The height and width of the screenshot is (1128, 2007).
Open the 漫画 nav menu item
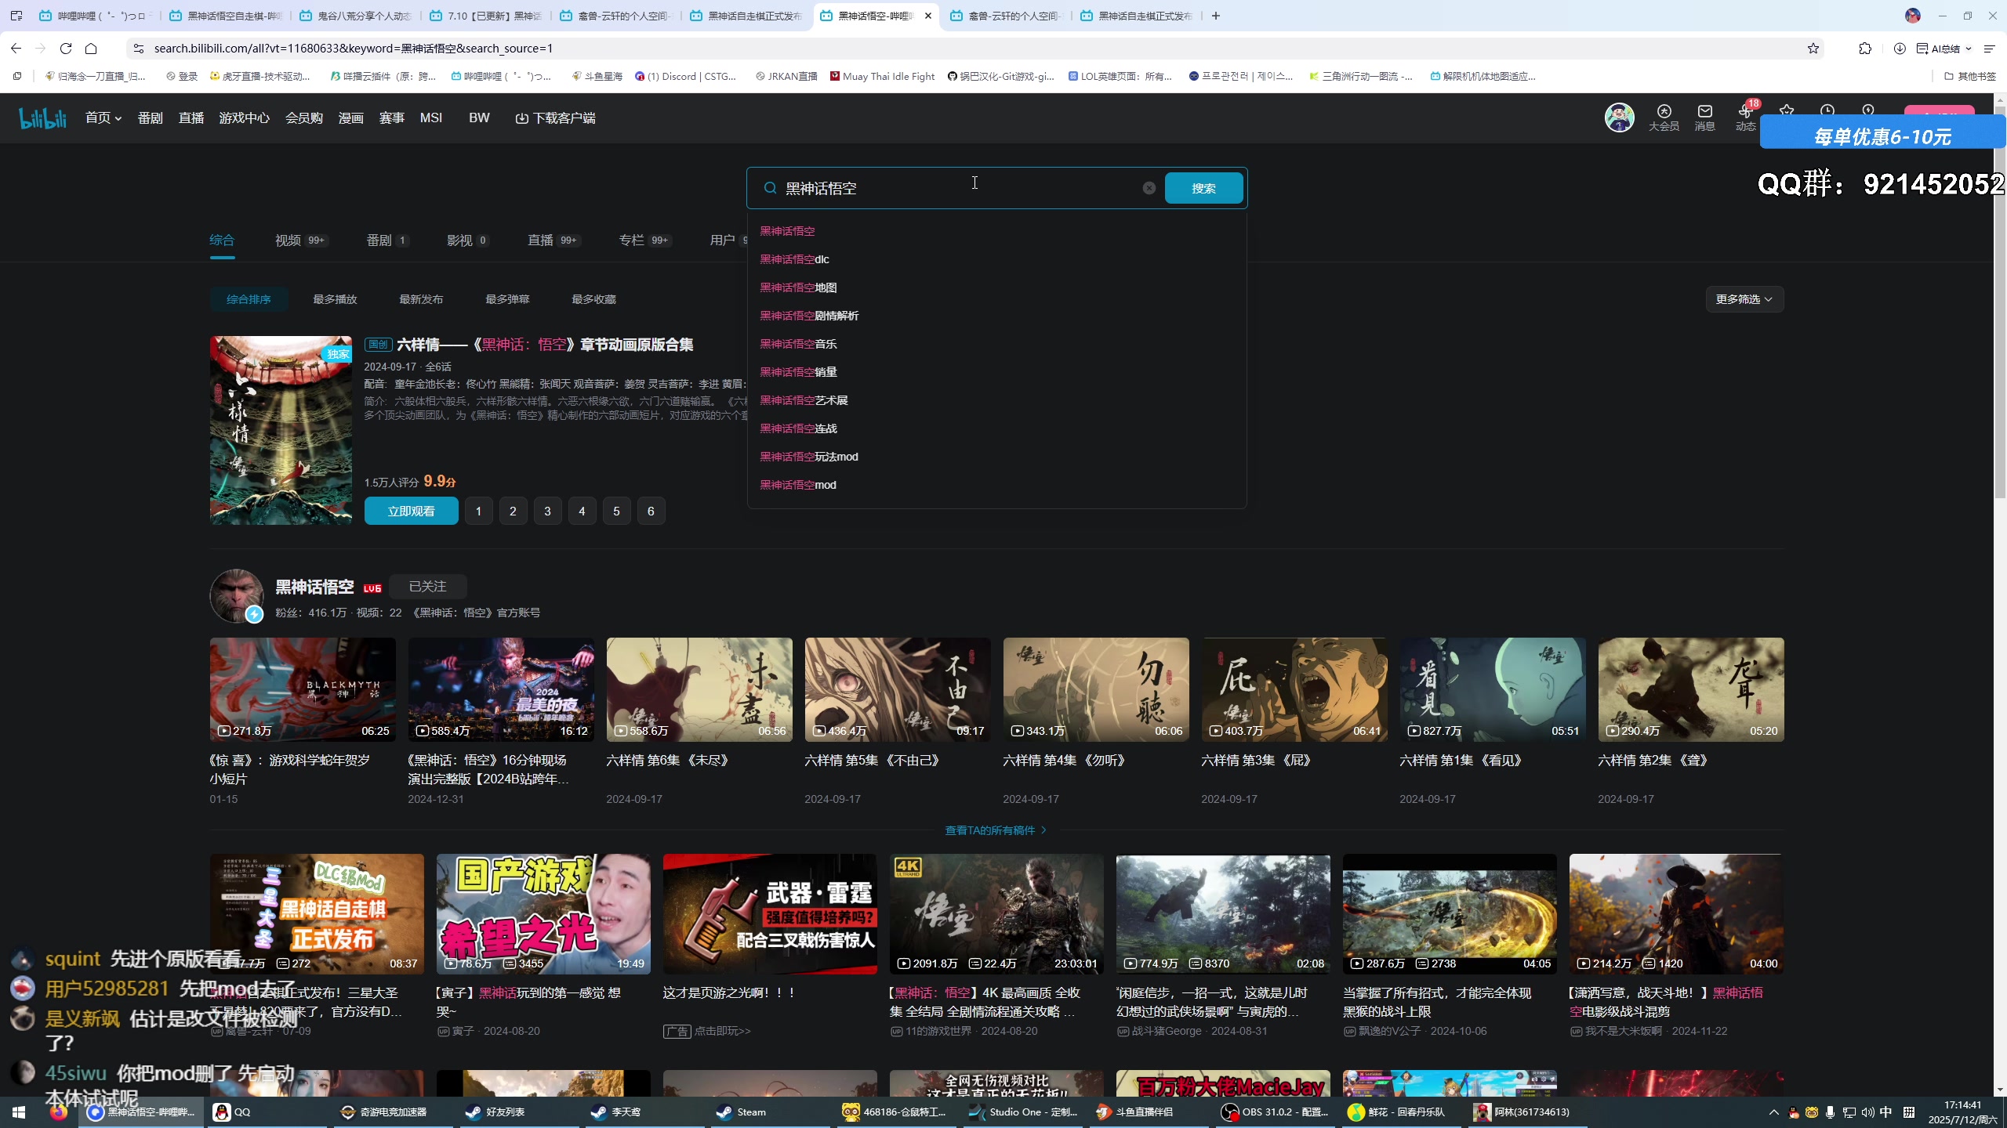coord(350,118)
